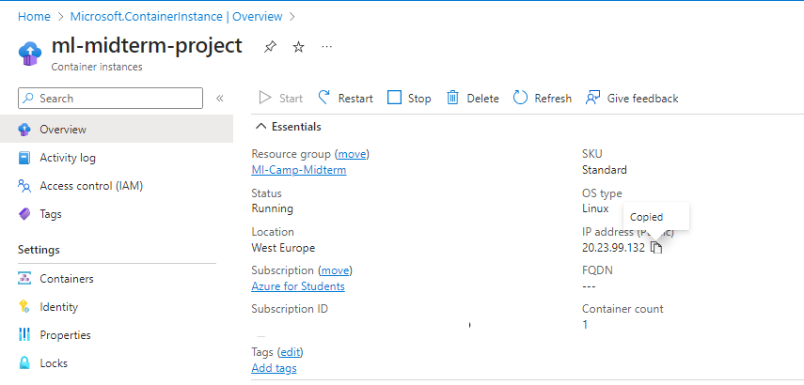The image size is (804, 385).
Task: Click the ml-midterm-project page title
Action: click(x=147, y=46)
